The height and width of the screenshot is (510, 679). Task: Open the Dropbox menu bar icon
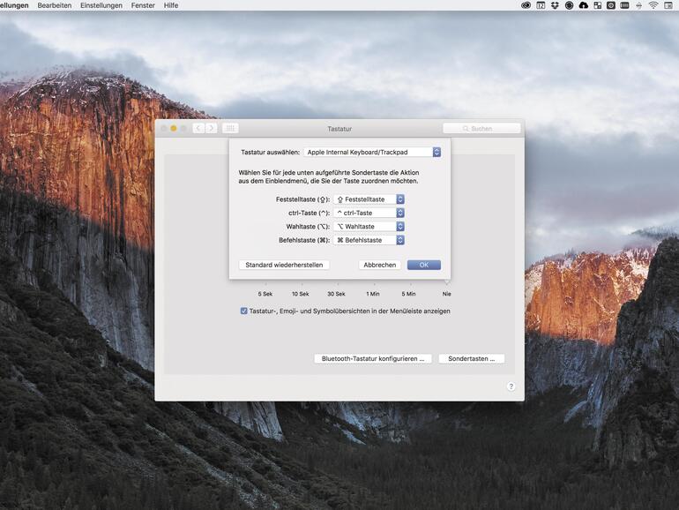[555, 5]
